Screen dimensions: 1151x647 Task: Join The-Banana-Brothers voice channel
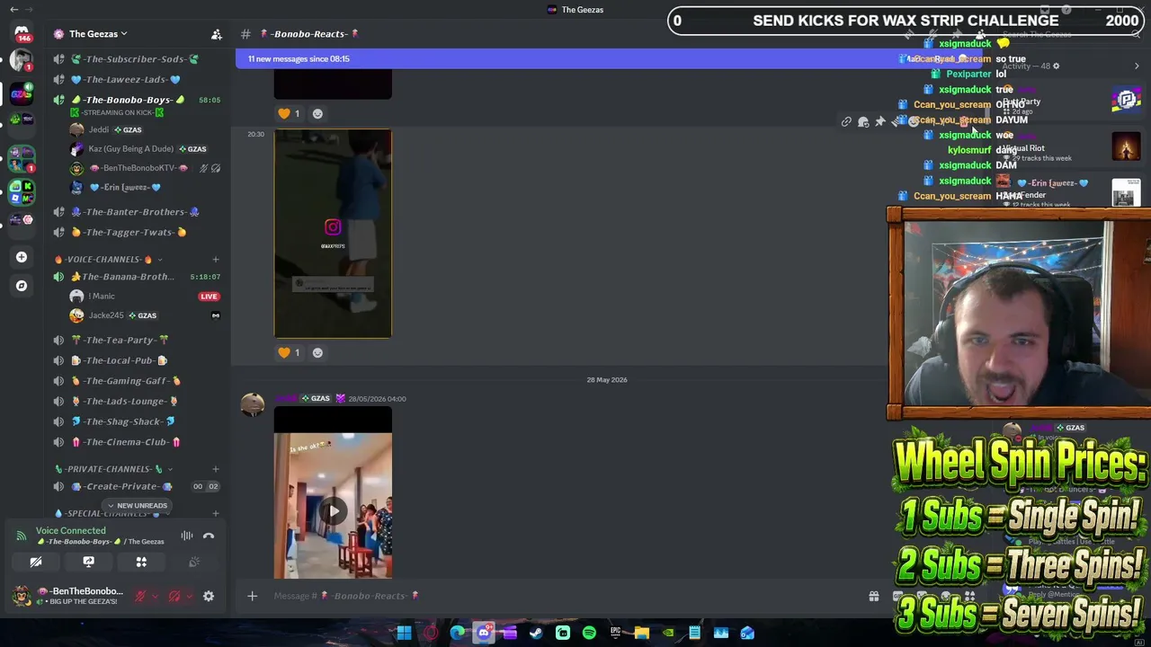(x=135, y=277)
